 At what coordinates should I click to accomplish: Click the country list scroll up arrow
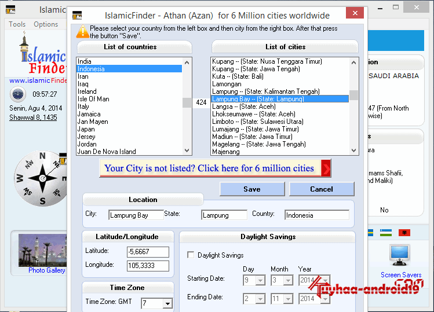[x=187, y=63]
